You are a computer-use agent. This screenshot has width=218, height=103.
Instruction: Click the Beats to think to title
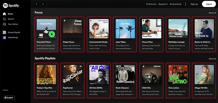click(202, 42)
